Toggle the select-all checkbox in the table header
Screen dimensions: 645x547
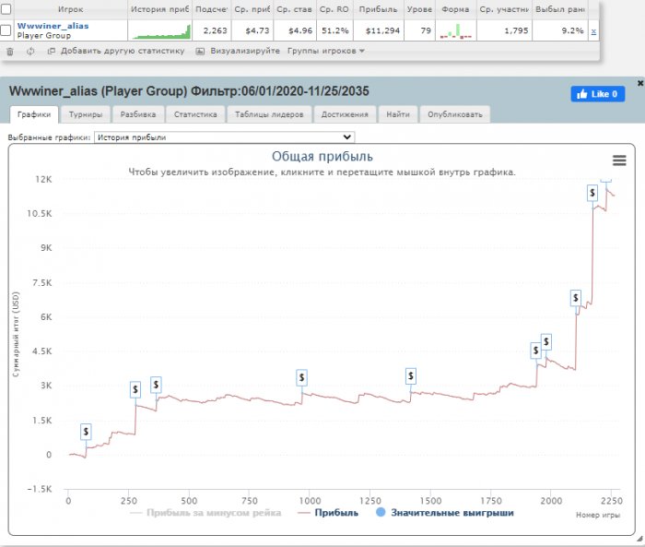pos(6,8)
